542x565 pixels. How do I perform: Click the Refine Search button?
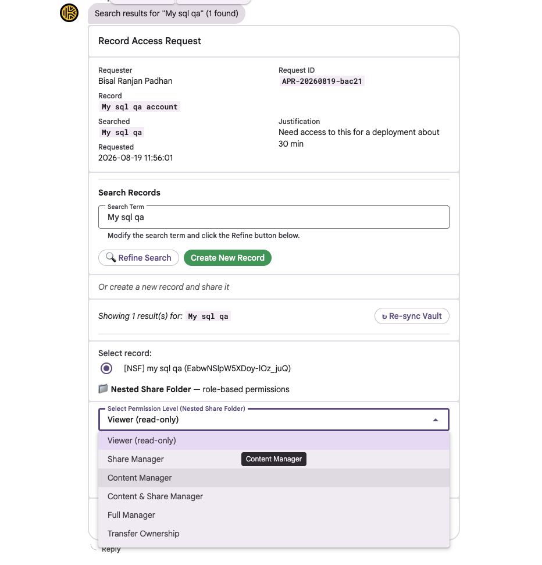coord(138,258)
